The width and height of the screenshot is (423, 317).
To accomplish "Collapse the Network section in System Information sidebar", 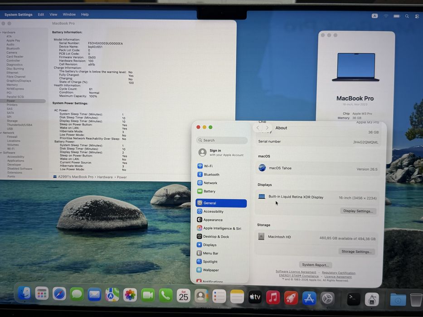I will tap(1, 133).
